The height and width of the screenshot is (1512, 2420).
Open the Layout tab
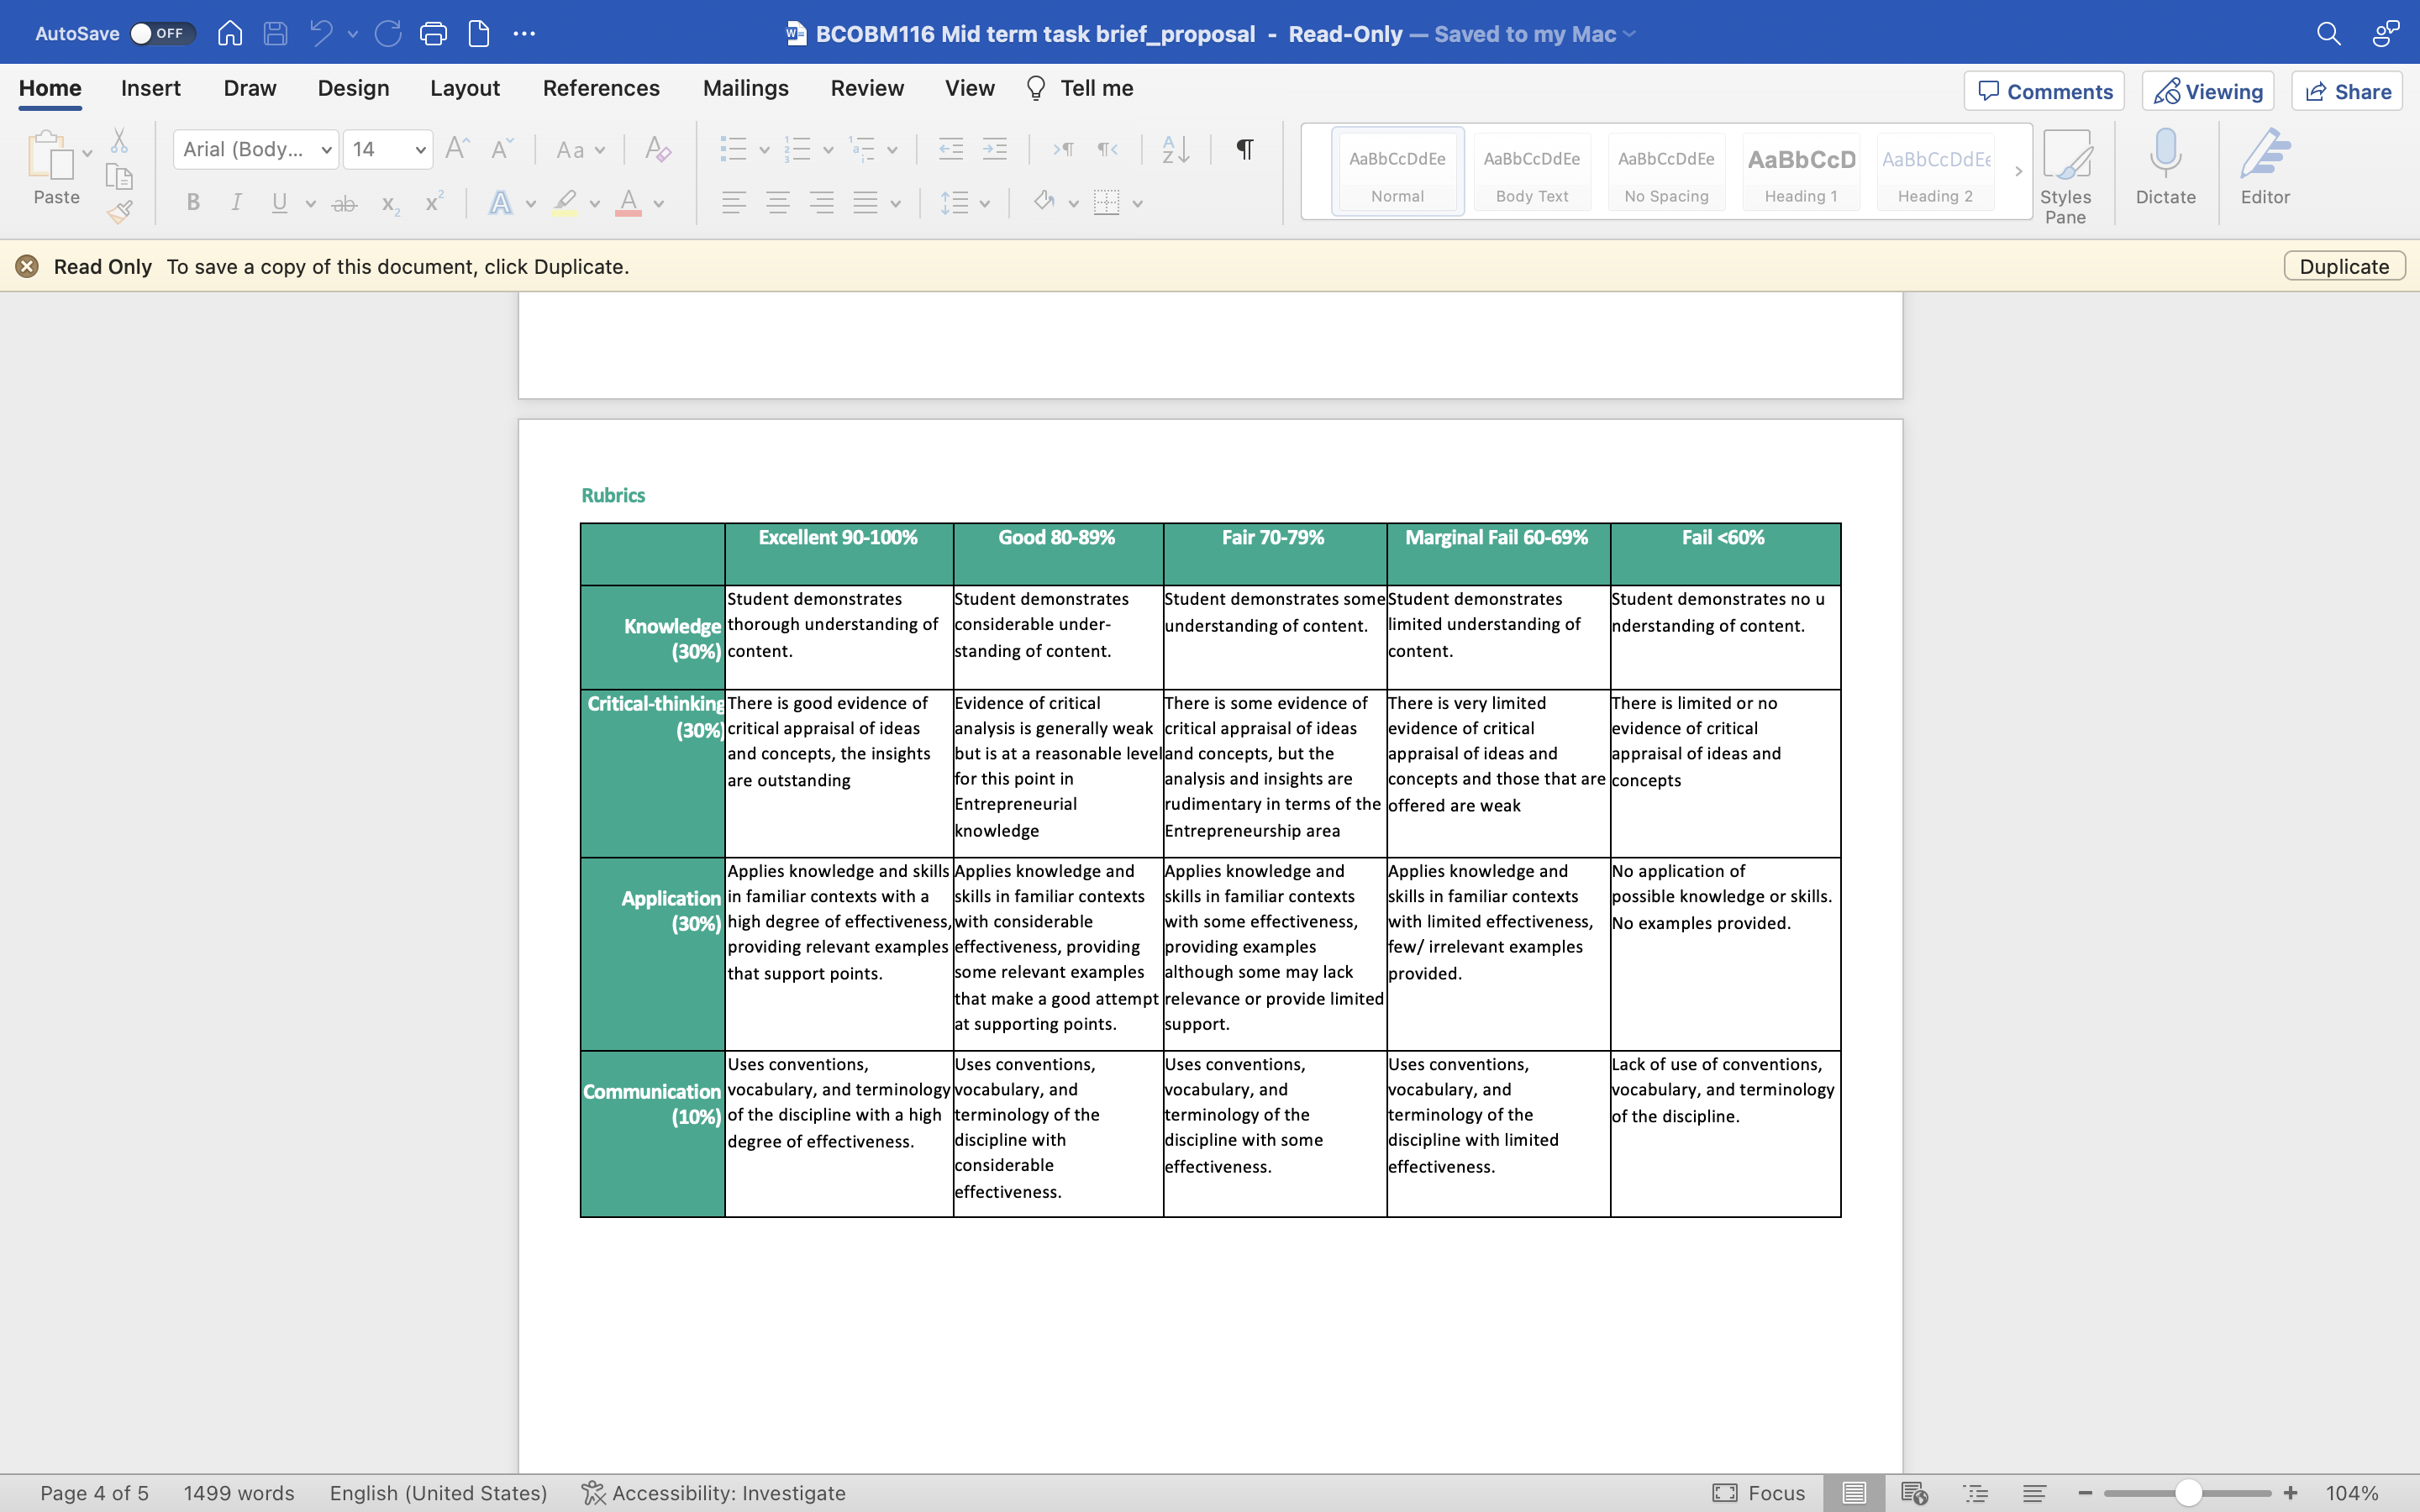[x=465, y=88]
